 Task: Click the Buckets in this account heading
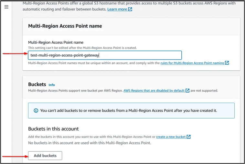click(53, 129)
